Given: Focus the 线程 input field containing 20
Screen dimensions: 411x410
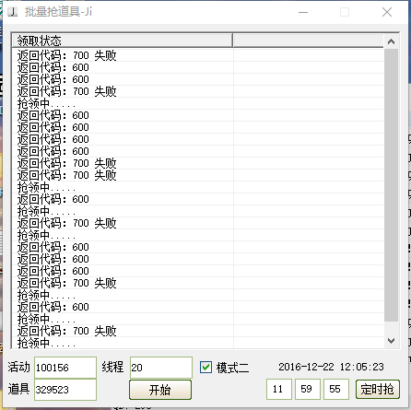Looking at the screenshot, I should 161,368.
